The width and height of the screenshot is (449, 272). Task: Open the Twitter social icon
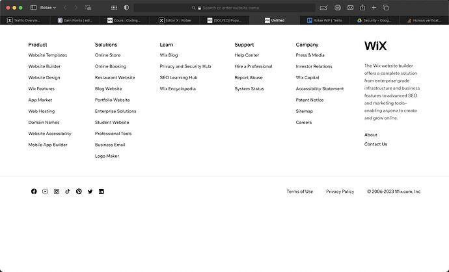tap(90, 192)
